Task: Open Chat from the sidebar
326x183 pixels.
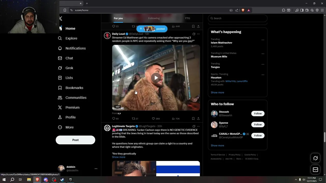Action: point(65,58)
